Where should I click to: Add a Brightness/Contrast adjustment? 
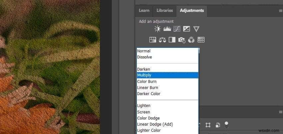157,29
